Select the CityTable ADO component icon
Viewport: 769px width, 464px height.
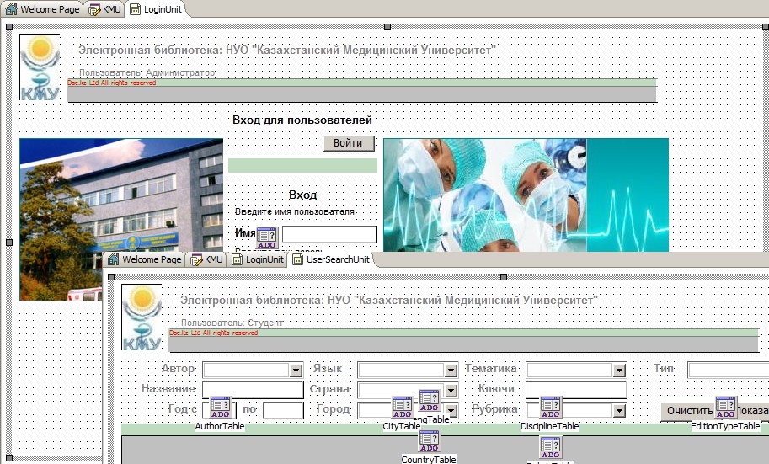click(x=402, y=407)
